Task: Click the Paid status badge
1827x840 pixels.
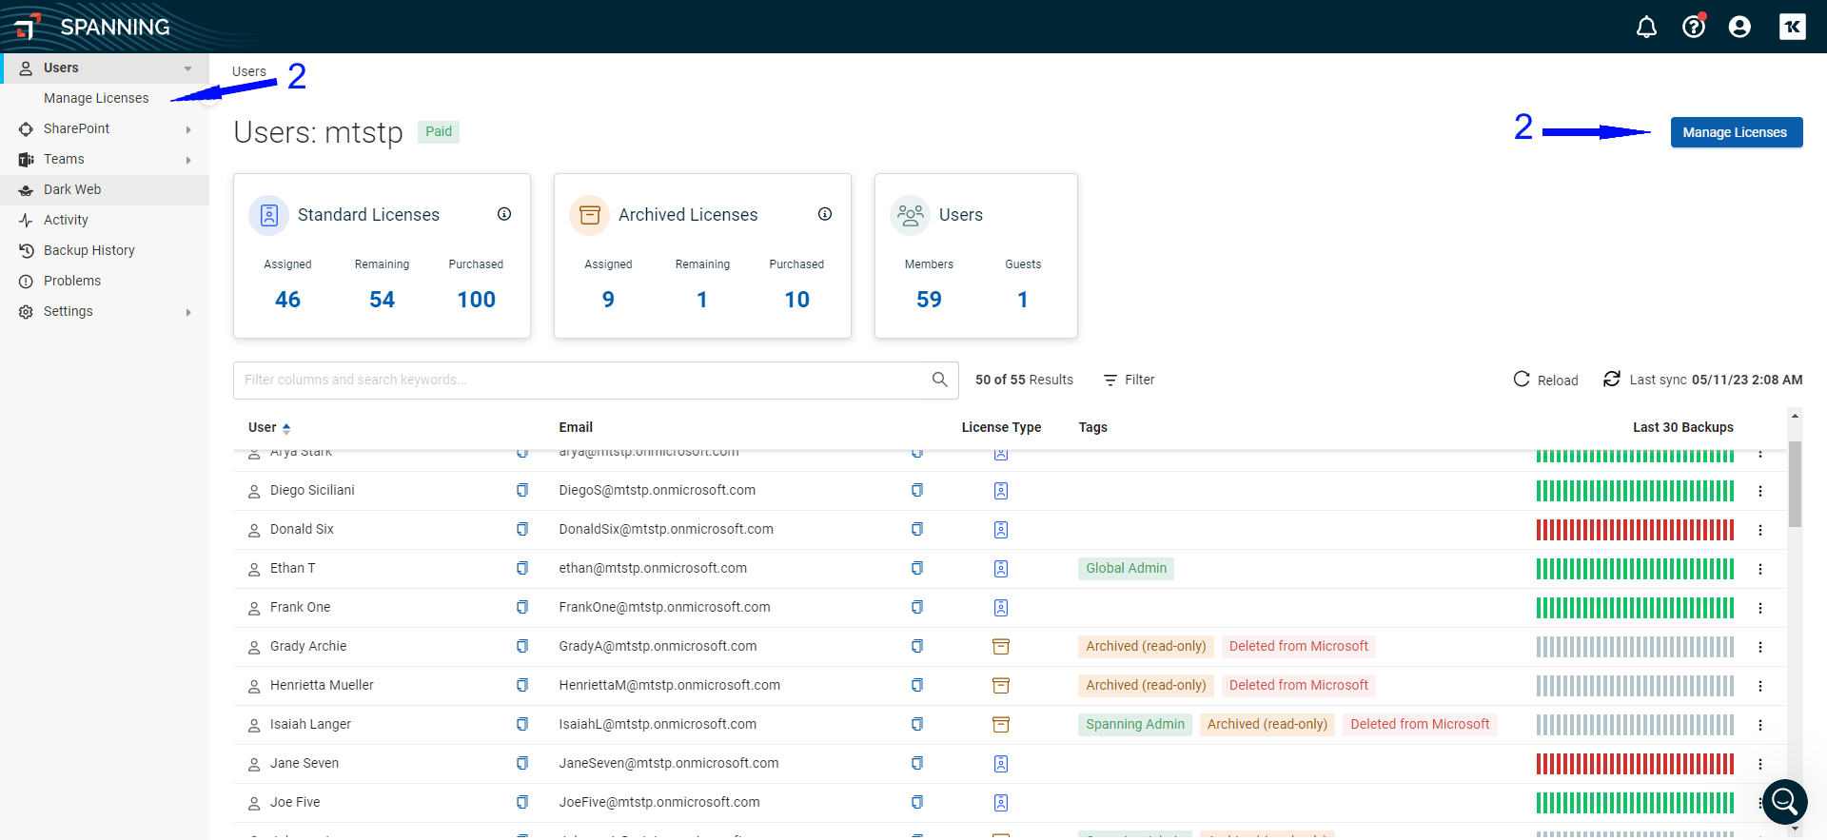Action: (439, 131)
